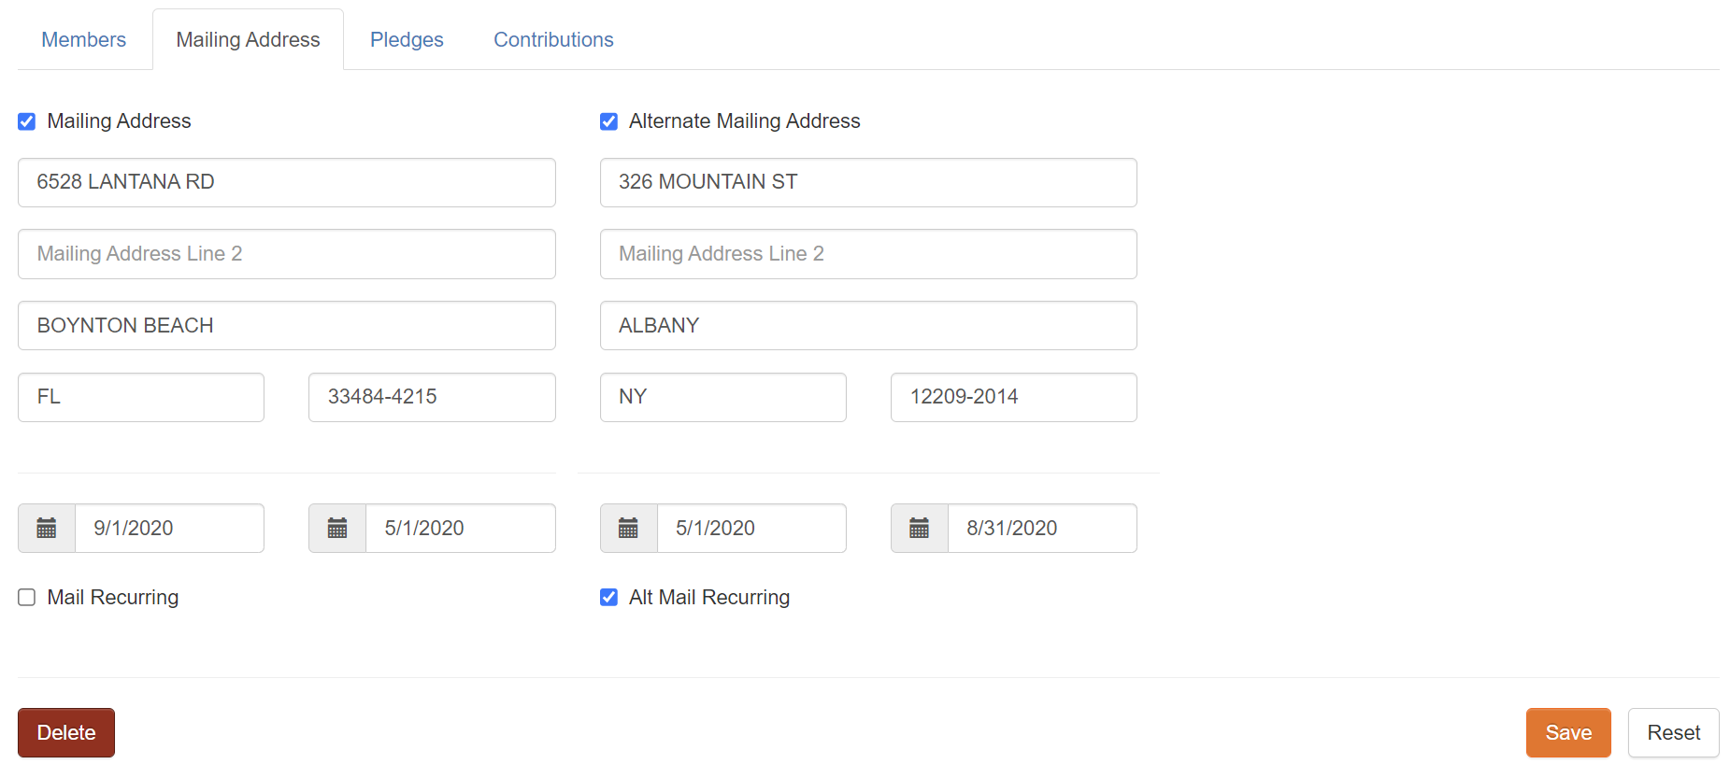Click the Mail Recurring label text
Viewport: 1730px width, 764px height.
113,597
